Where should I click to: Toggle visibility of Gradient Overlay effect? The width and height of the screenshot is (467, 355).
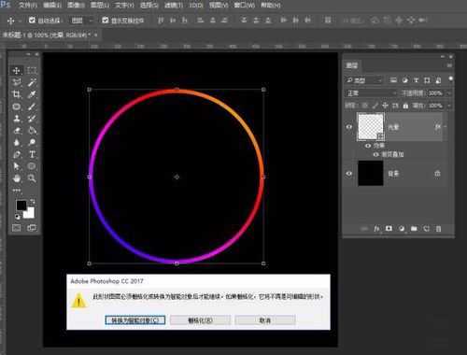coord(376,154)
